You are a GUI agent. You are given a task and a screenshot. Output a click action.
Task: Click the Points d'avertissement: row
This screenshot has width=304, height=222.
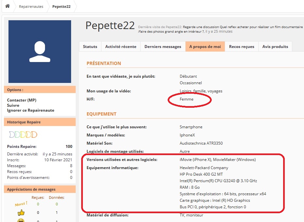[x=40, y=178]
